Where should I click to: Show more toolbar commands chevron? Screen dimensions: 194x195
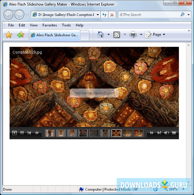click(x=189, y=30)
